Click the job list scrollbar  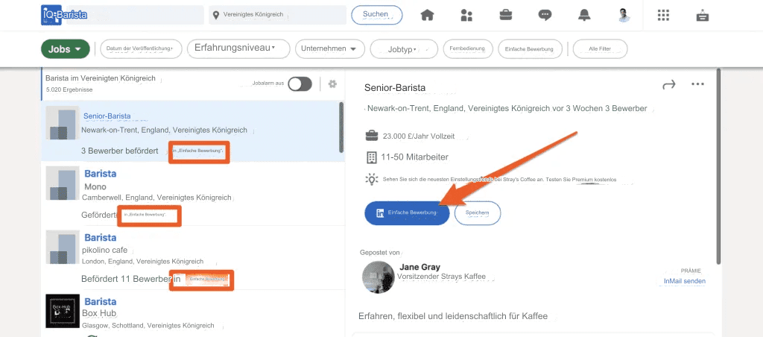341,127
